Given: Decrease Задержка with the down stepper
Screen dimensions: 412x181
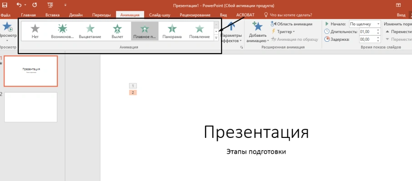Looking at the screenshot, I should [378, 41].
